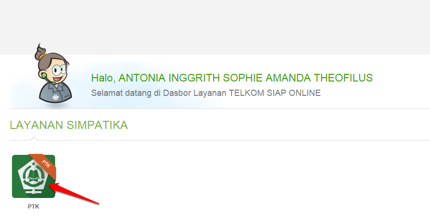Click the word THEOFILUS in the greeting
The height and width of the screenshot is (221, 430).
coord(343,78)
